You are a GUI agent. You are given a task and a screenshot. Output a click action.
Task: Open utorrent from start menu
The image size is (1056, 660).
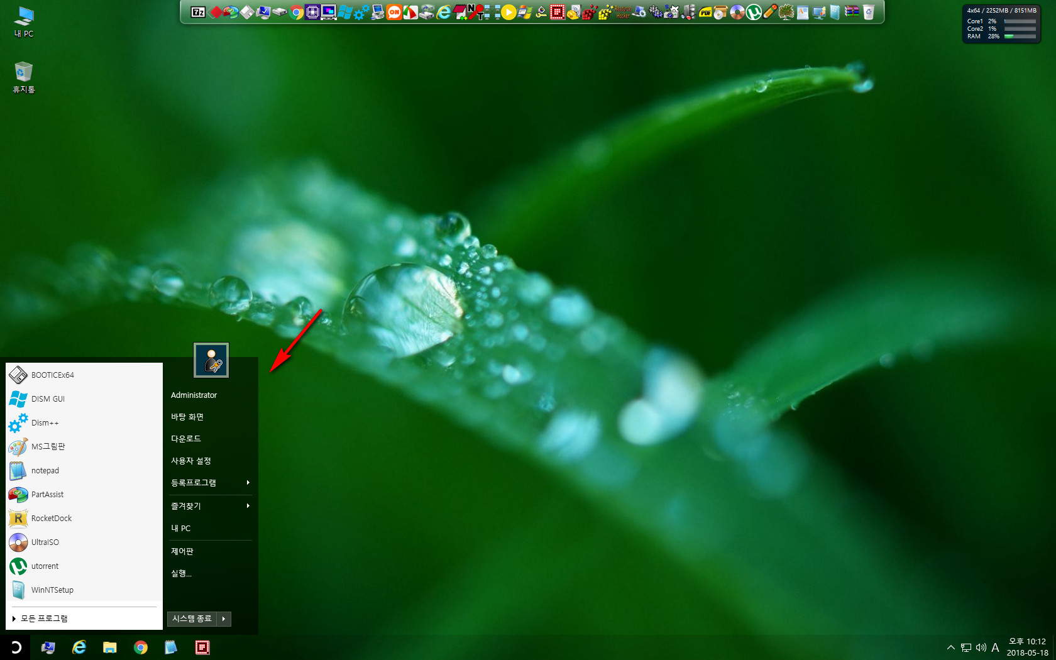pyautogui.click(x=84, y=566)
